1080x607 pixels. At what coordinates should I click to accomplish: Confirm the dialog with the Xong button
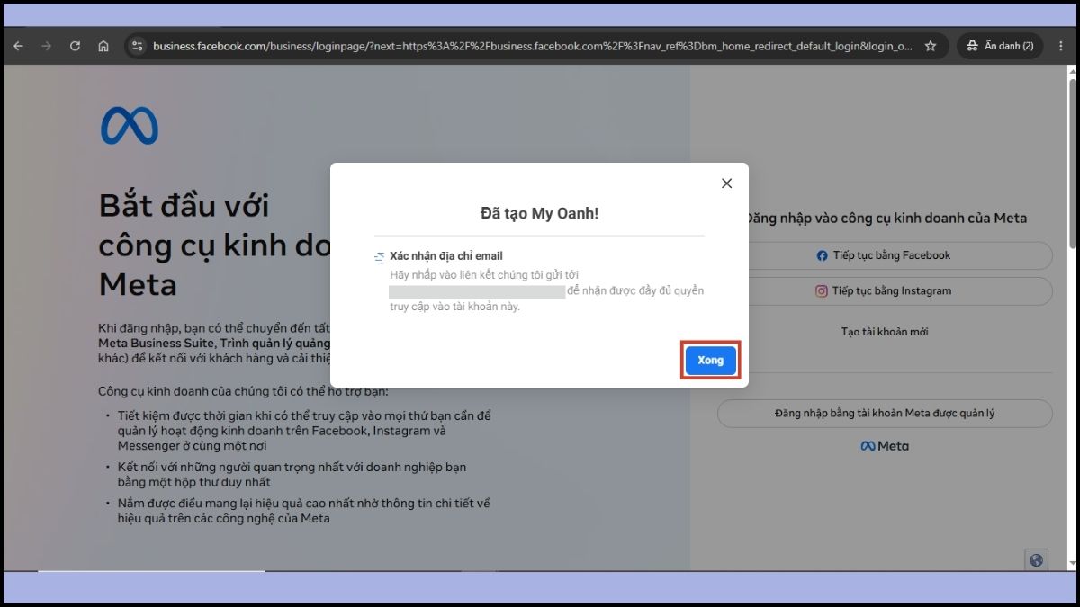click(x=711, y=361)
